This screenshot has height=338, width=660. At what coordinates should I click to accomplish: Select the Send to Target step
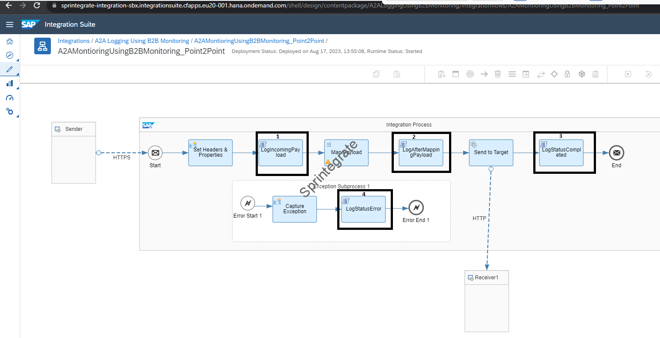pyautogui.click(x=491, y=153)
